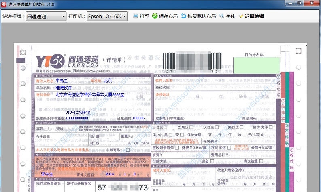Click the pencil icon for 返回编辑
This screenshot has height=192, width=321.
pyautogui.click(x=241, y=16)
